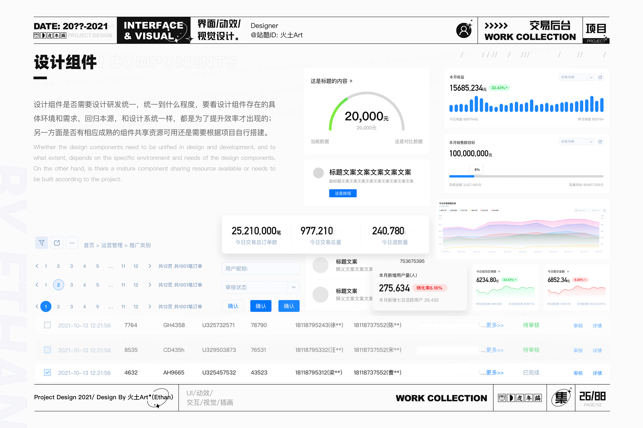Click the sales target progress bar
The width and height of the screenshot is (643, 428).
(526, 176)
